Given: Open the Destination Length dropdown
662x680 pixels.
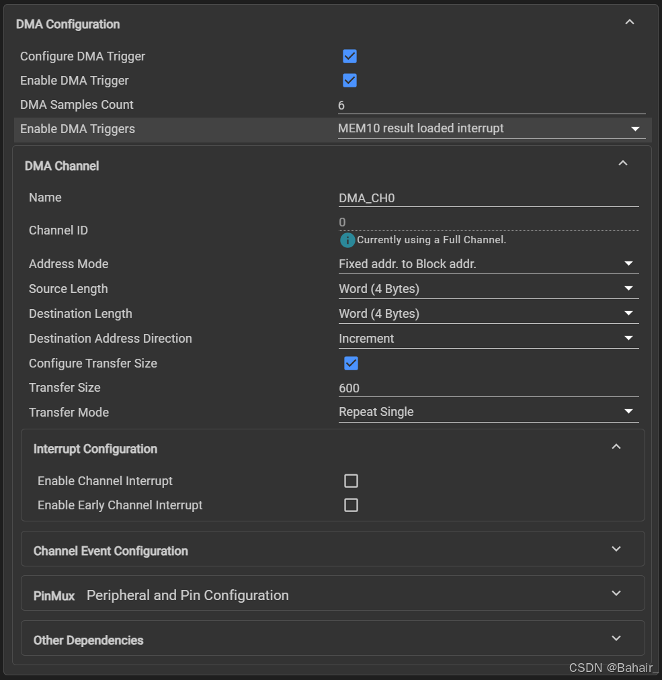Looking at the screenshot, I should (x=488, y=314).
